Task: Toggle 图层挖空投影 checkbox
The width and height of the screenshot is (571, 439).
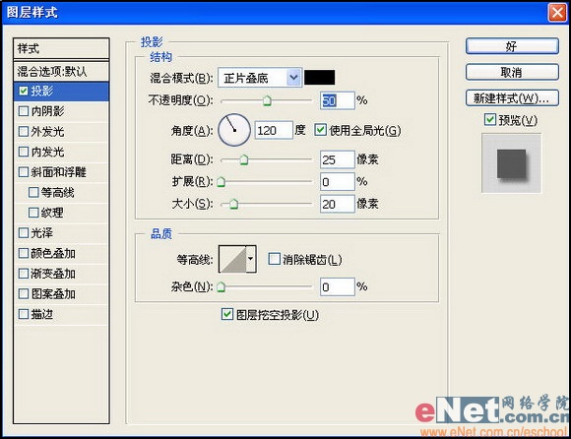Action: tap(227, 314)
